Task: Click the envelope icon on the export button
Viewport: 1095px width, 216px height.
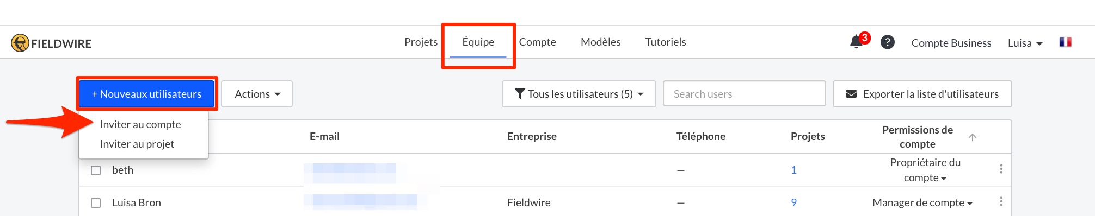Action: click(851, 94)
